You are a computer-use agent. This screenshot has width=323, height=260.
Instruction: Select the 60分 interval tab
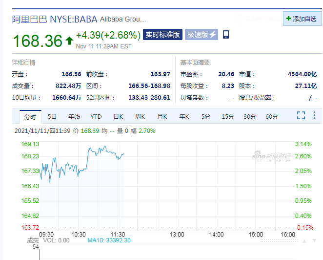(x=272, y=117)
